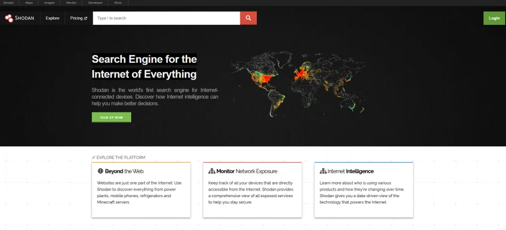Open the Maps item in top bar
This screenshot has height=230, width=506.
coord(29,3)
